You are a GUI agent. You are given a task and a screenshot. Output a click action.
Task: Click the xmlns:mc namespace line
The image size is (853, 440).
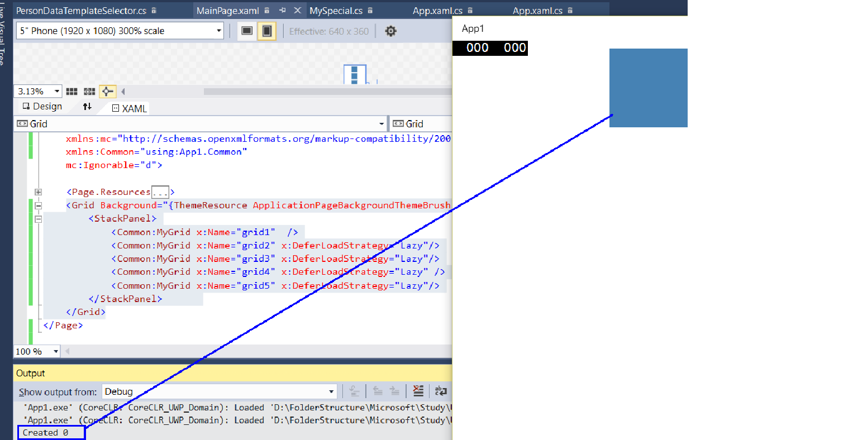click(x=258, y=138)
